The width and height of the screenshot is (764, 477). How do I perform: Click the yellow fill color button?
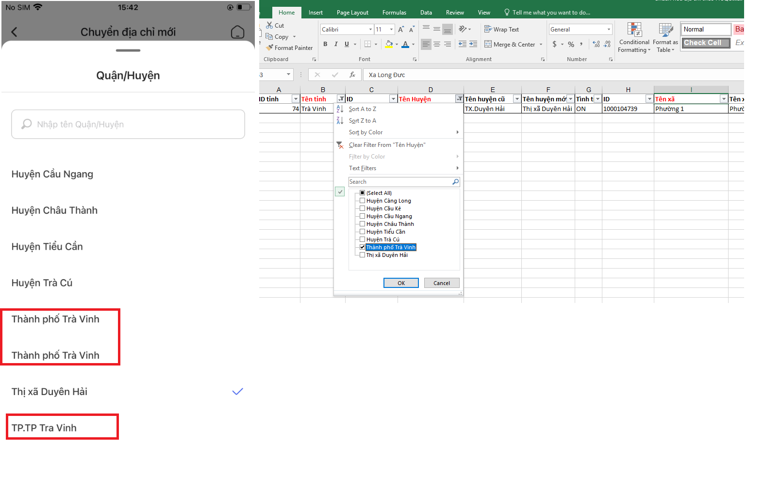click(389, 44)
